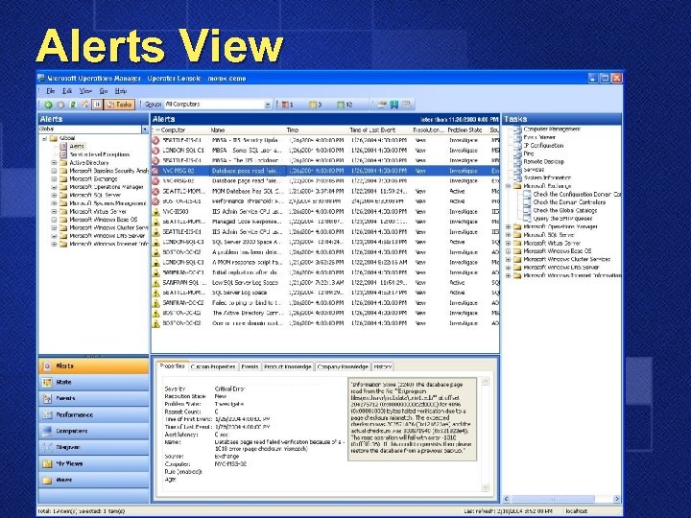The height and width of the screenshot is (518, 691).
Task: Switch to the History tab
Action: tap(383, 366)
